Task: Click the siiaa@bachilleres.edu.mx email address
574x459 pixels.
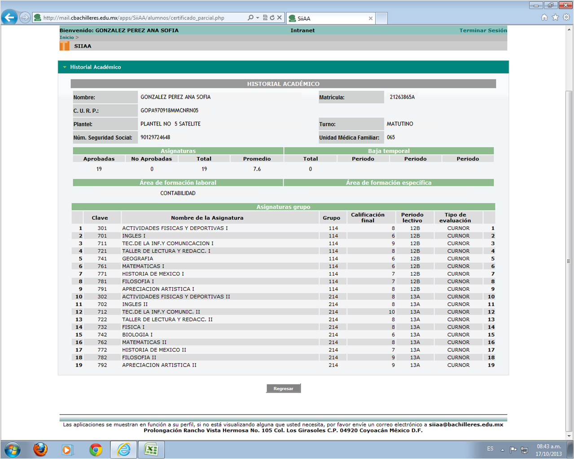Action: [466, 424]
